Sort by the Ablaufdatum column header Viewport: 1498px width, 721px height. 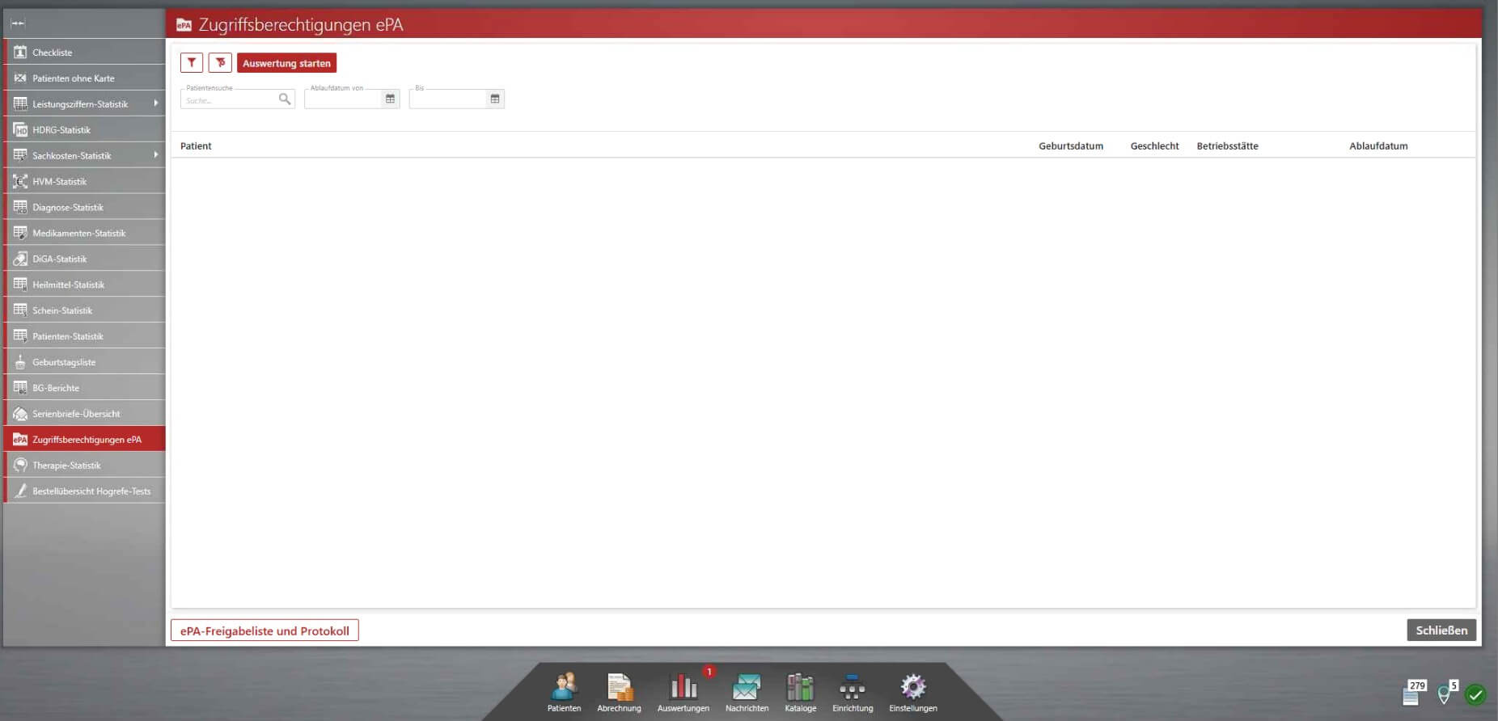pyautogui.click(x=1378, y=146)
